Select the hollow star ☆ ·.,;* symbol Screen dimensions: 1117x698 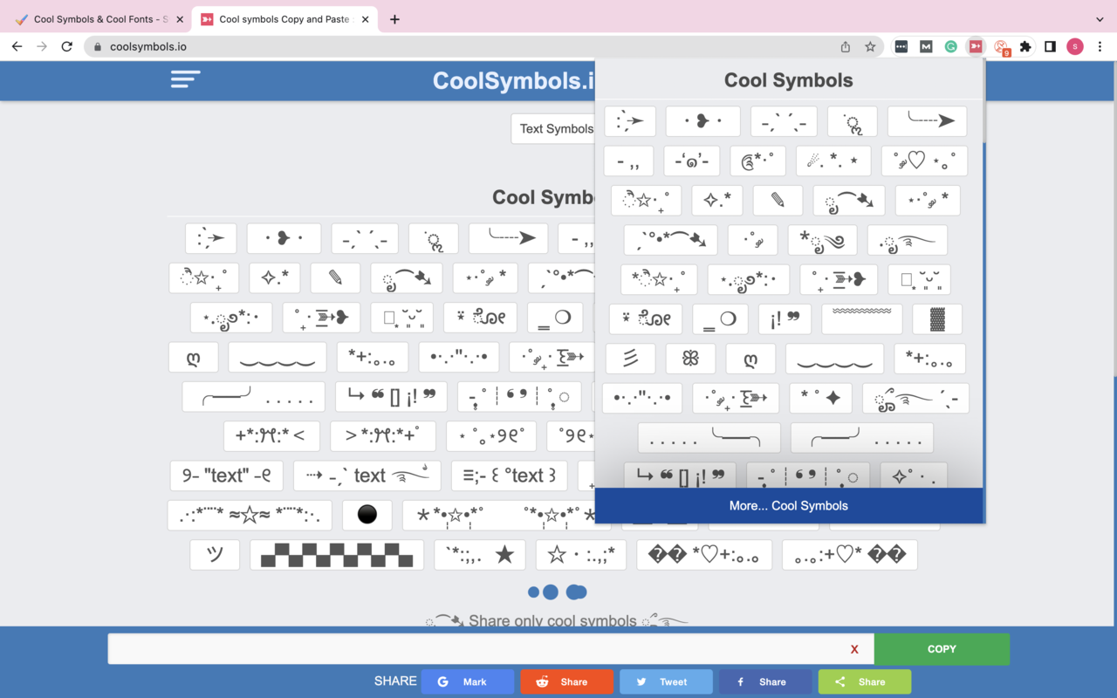pyautogui.click(x=581, y=555)
